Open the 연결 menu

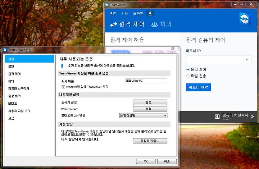[113, 13]
